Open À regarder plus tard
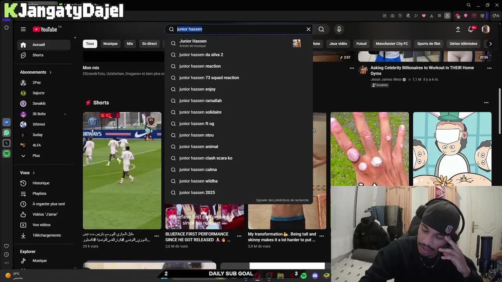The height and width of the screenshot is (282, 502). (x=44, y=204)
